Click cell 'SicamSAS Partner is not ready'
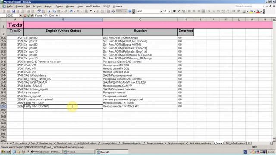This screenshot has width=276, height=155. click(x=63, y=62)
